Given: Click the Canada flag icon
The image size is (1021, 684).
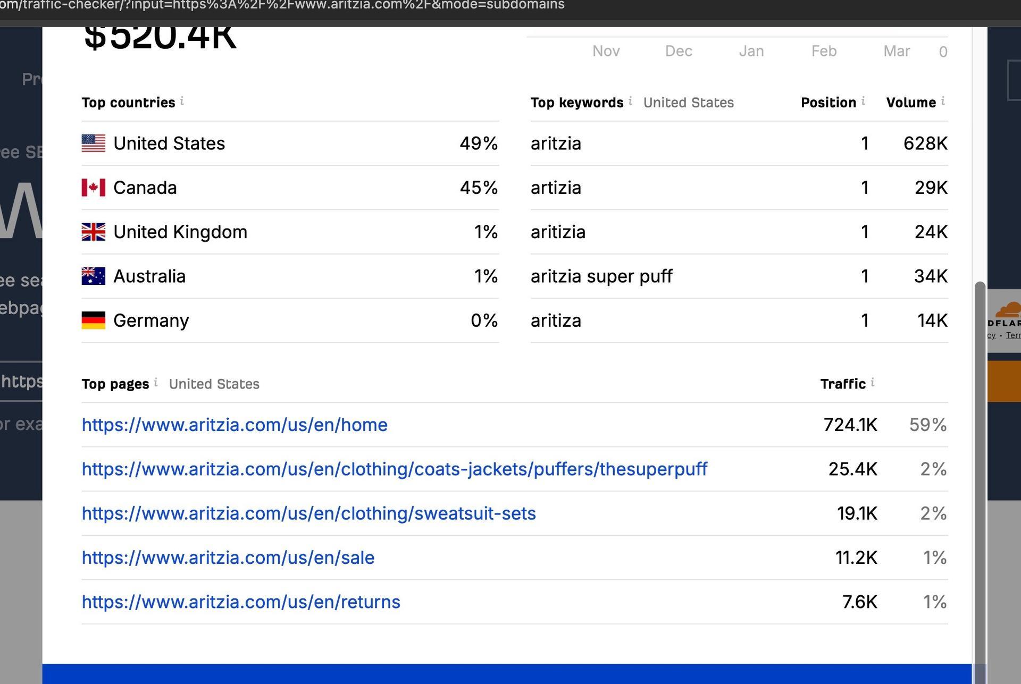Looking at the screenshot, I should click(x=94, y=188).
